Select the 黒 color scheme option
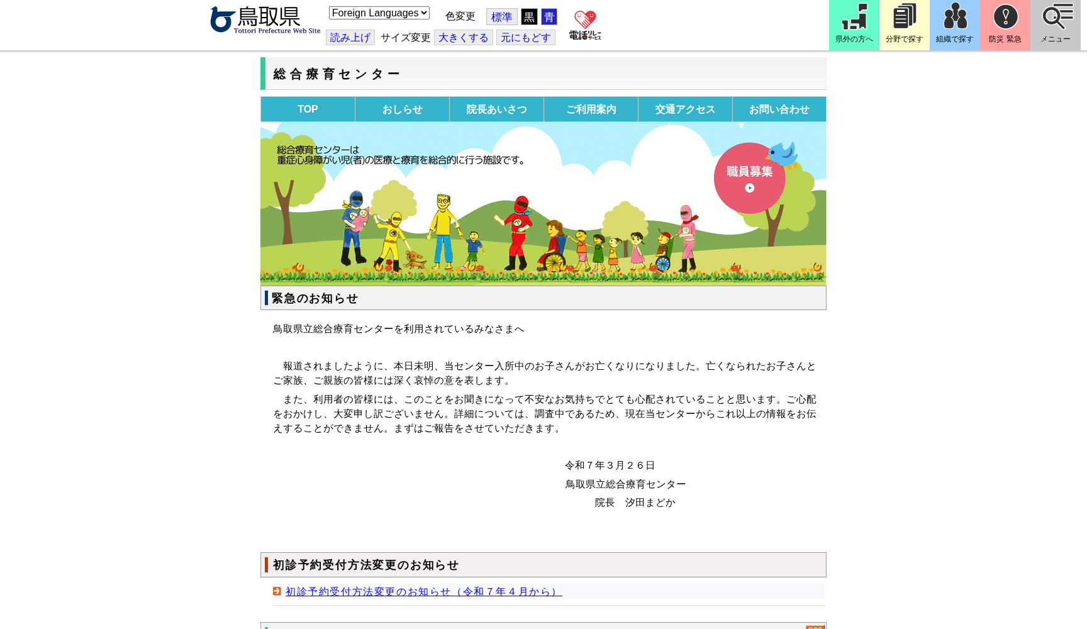The image size is (1087, 629). [529, 16]
